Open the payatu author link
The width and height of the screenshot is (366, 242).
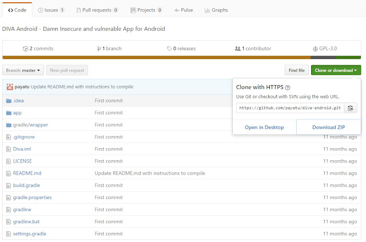pos(22,86)
